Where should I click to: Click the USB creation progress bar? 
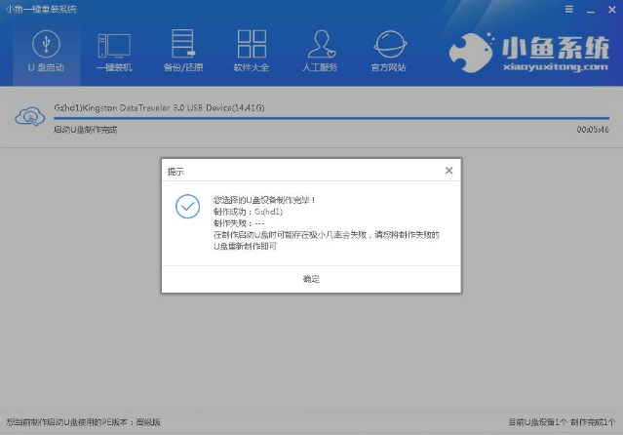coord(331,118)
